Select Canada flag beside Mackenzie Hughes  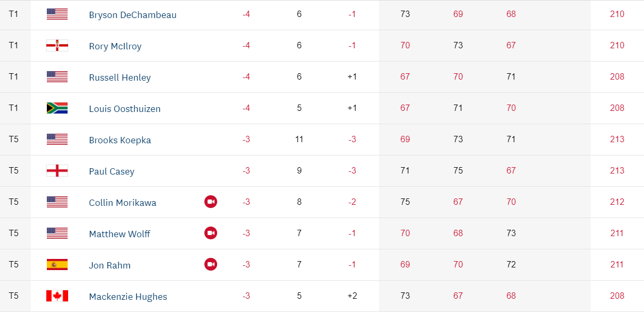pyautogui.click(x=57, y=296)
